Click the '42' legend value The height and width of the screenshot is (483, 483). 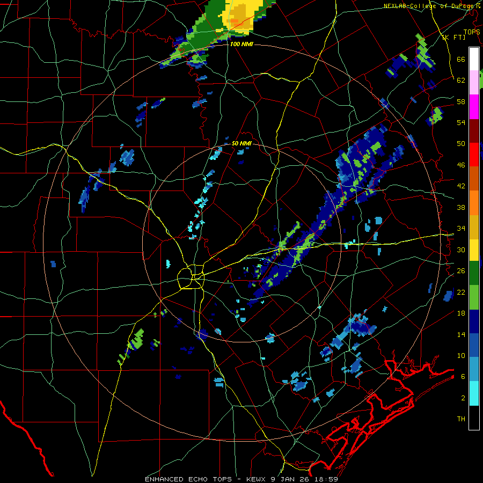click(461, 186)
